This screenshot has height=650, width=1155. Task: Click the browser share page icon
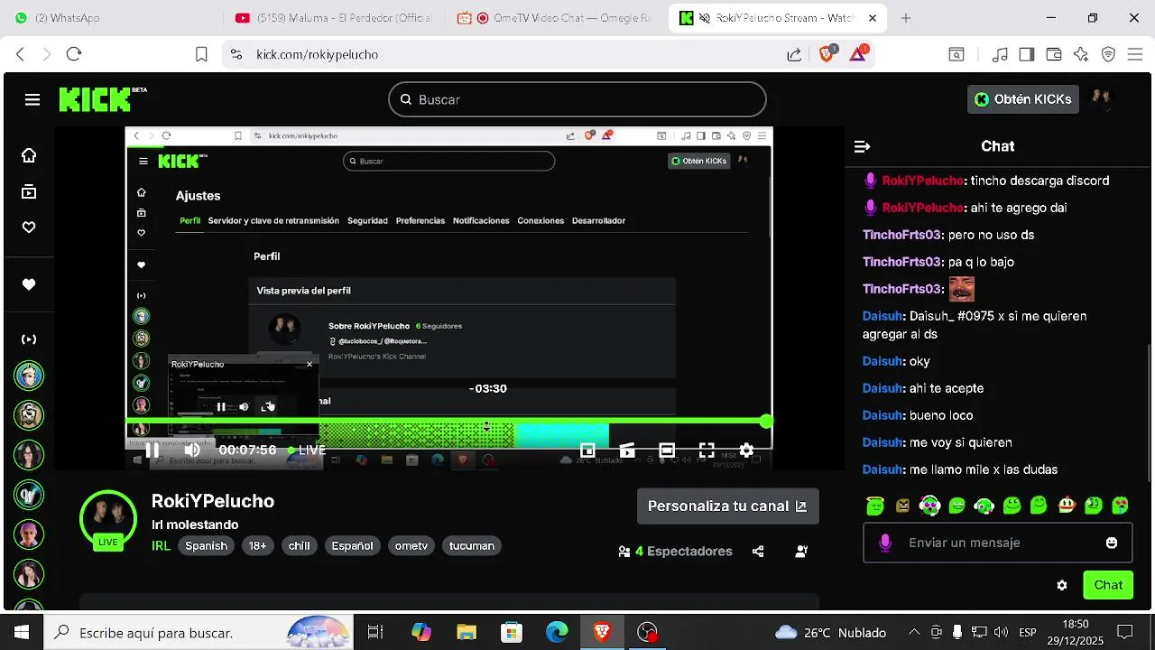click(794, 54)
